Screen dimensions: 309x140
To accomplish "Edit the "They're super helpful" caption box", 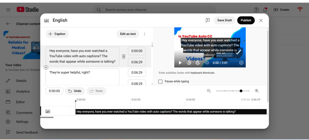I will [x=82, y=77].
